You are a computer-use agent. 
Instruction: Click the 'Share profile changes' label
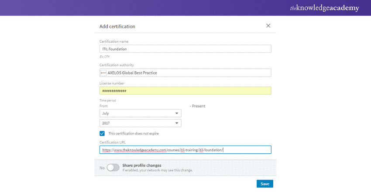click(142, 166)
